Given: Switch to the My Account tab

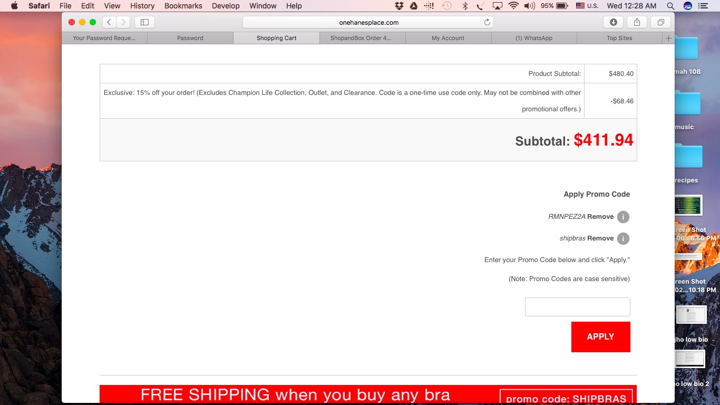Looking at the screenshot, I should pyautogui.click(x=448, y=38).
